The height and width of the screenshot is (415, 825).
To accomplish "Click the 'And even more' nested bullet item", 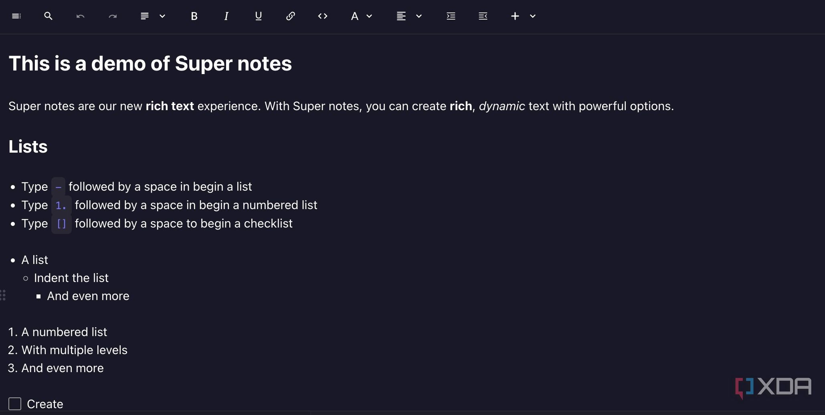I will tap(88, 296).
